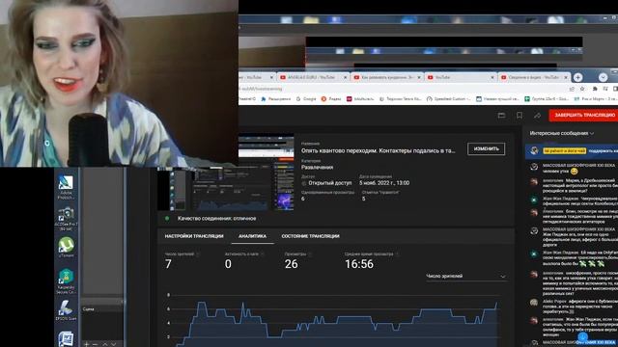Click the Развлечения category text

(317, 167)
